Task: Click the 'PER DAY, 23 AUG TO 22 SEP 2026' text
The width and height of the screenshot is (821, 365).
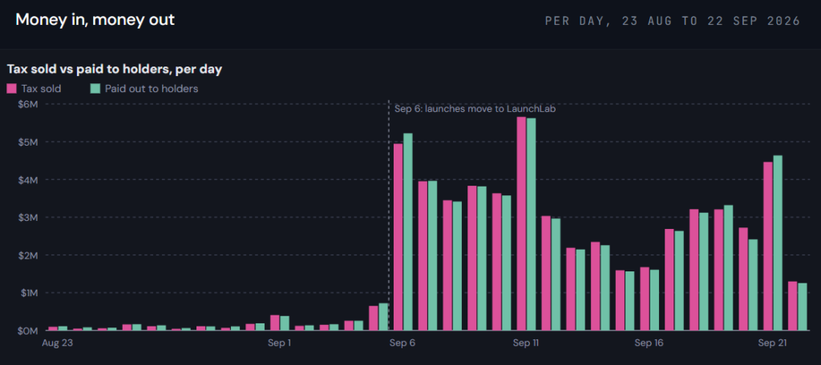Action: 673,21
